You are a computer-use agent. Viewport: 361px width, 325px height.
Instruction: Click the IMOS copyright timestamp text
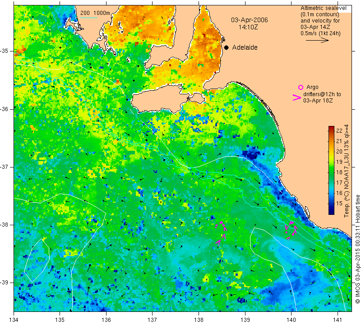pos(357,249)
